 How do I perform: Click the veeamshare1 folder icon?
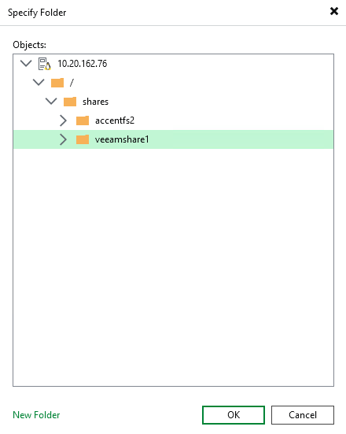(x=83, y=139)
